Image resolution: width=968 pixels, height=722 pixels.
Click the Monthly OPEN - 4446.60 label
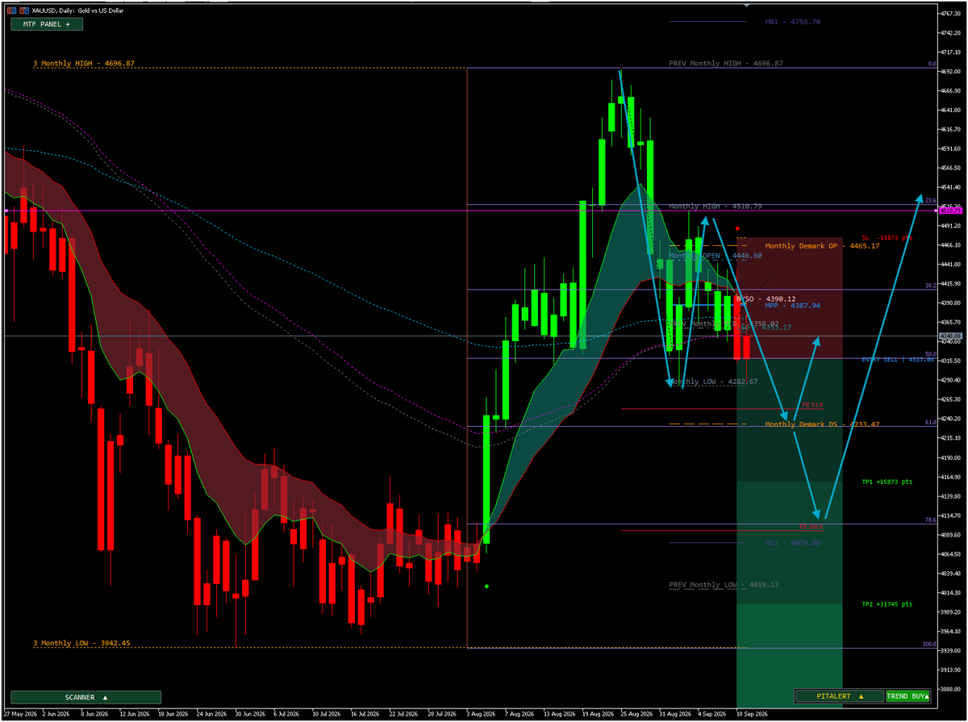tap(716, 255)
